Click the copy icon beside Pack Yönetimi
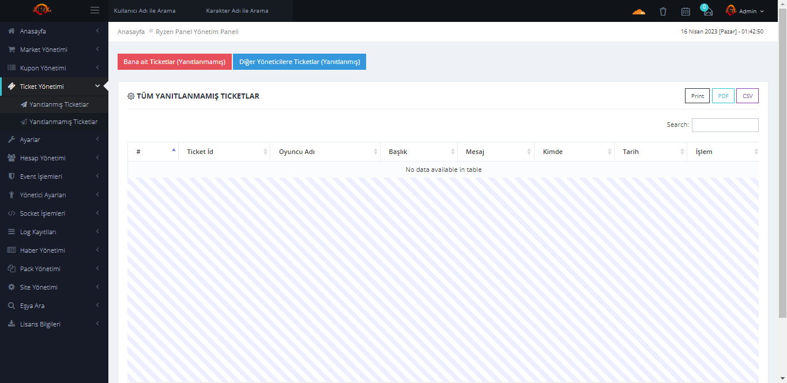Image resolution: width=787 pixels, height=383 pixels. coord(12,268)
